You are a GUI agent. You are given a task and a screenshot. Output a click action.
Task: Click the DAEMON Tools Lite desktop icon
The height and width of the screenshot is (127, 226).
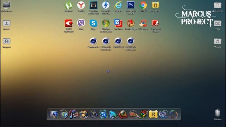pos(106,6)
